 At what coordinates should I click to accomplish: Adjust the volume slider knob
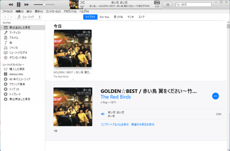44,5
